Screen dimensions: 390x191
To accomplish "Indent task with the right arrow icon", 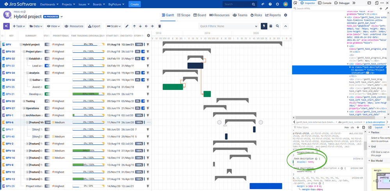I will tap(152, 26).
